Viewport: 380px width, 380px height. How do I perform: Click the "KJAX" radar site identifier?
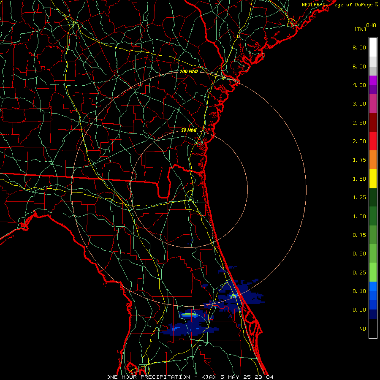[x=209, y=377]
